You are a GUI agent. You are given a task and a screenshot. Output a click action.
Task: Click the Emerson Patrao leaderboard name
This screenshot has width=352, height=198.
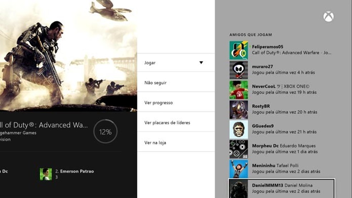[x=77, y=171]
